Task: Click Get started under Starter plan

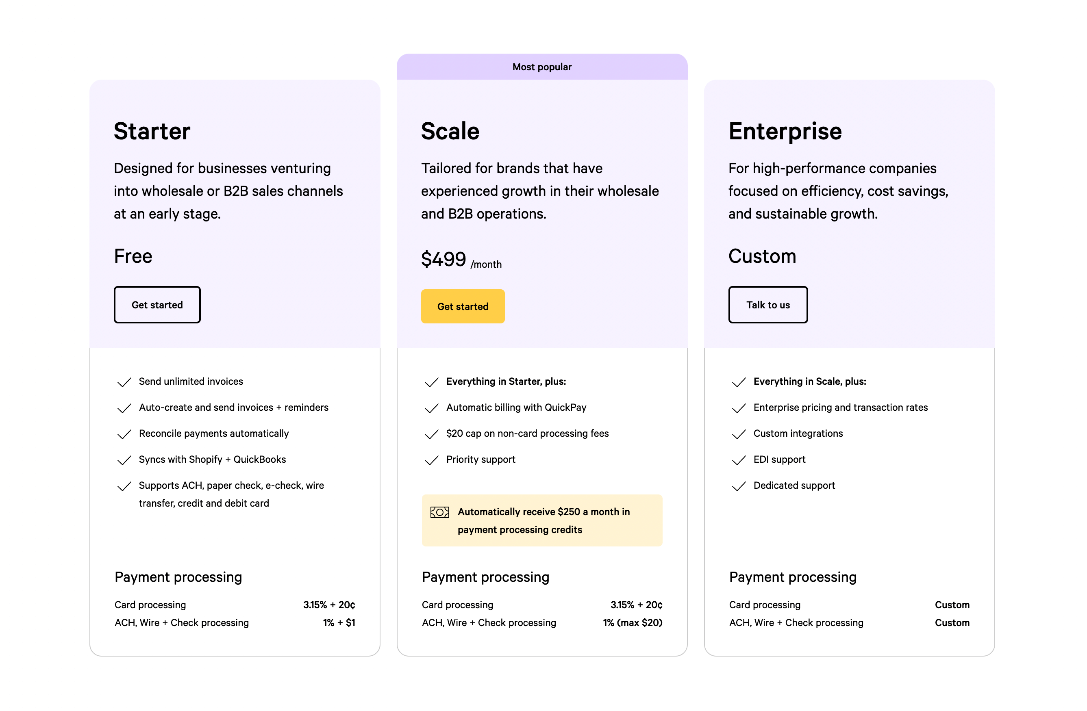Action: 157,305
